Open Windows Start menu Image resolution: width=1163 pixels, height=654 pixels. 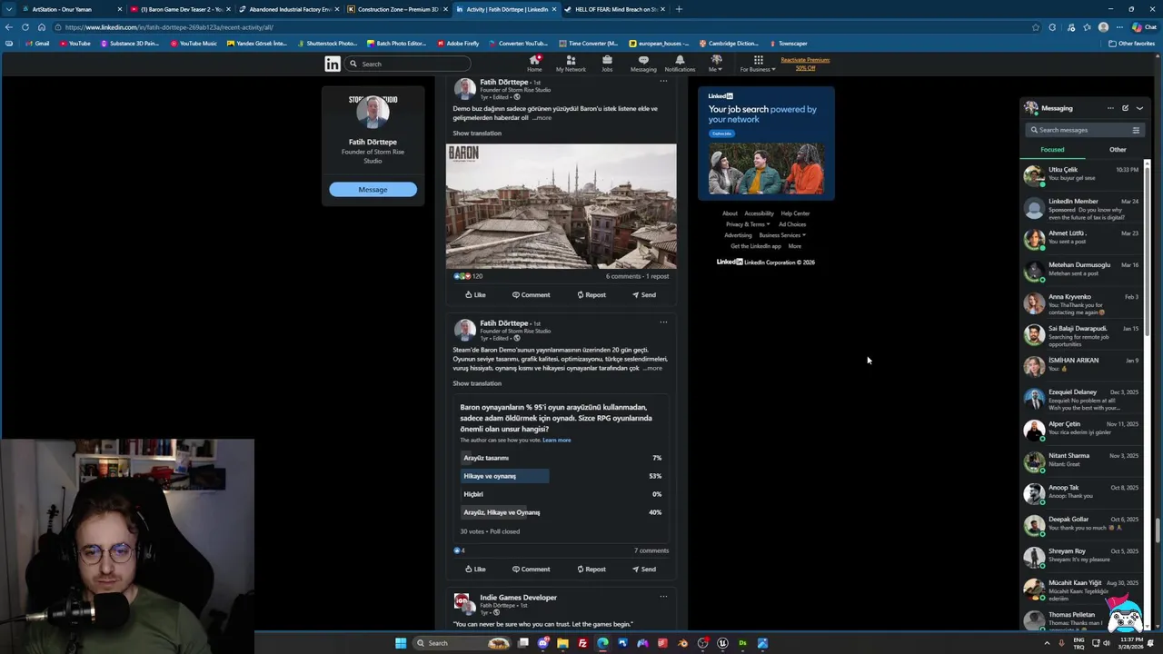[x=401, y=643]
